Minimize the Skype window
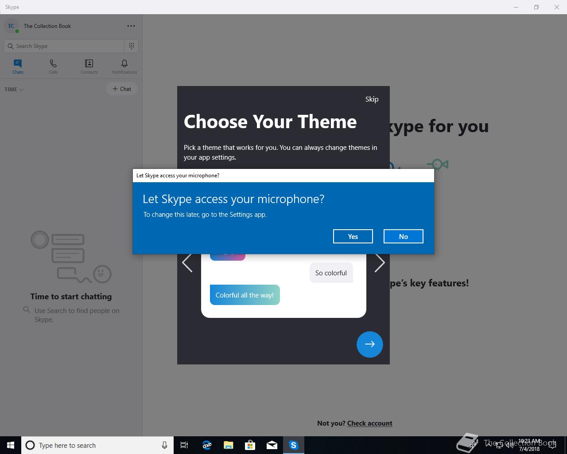 point(516,7)
